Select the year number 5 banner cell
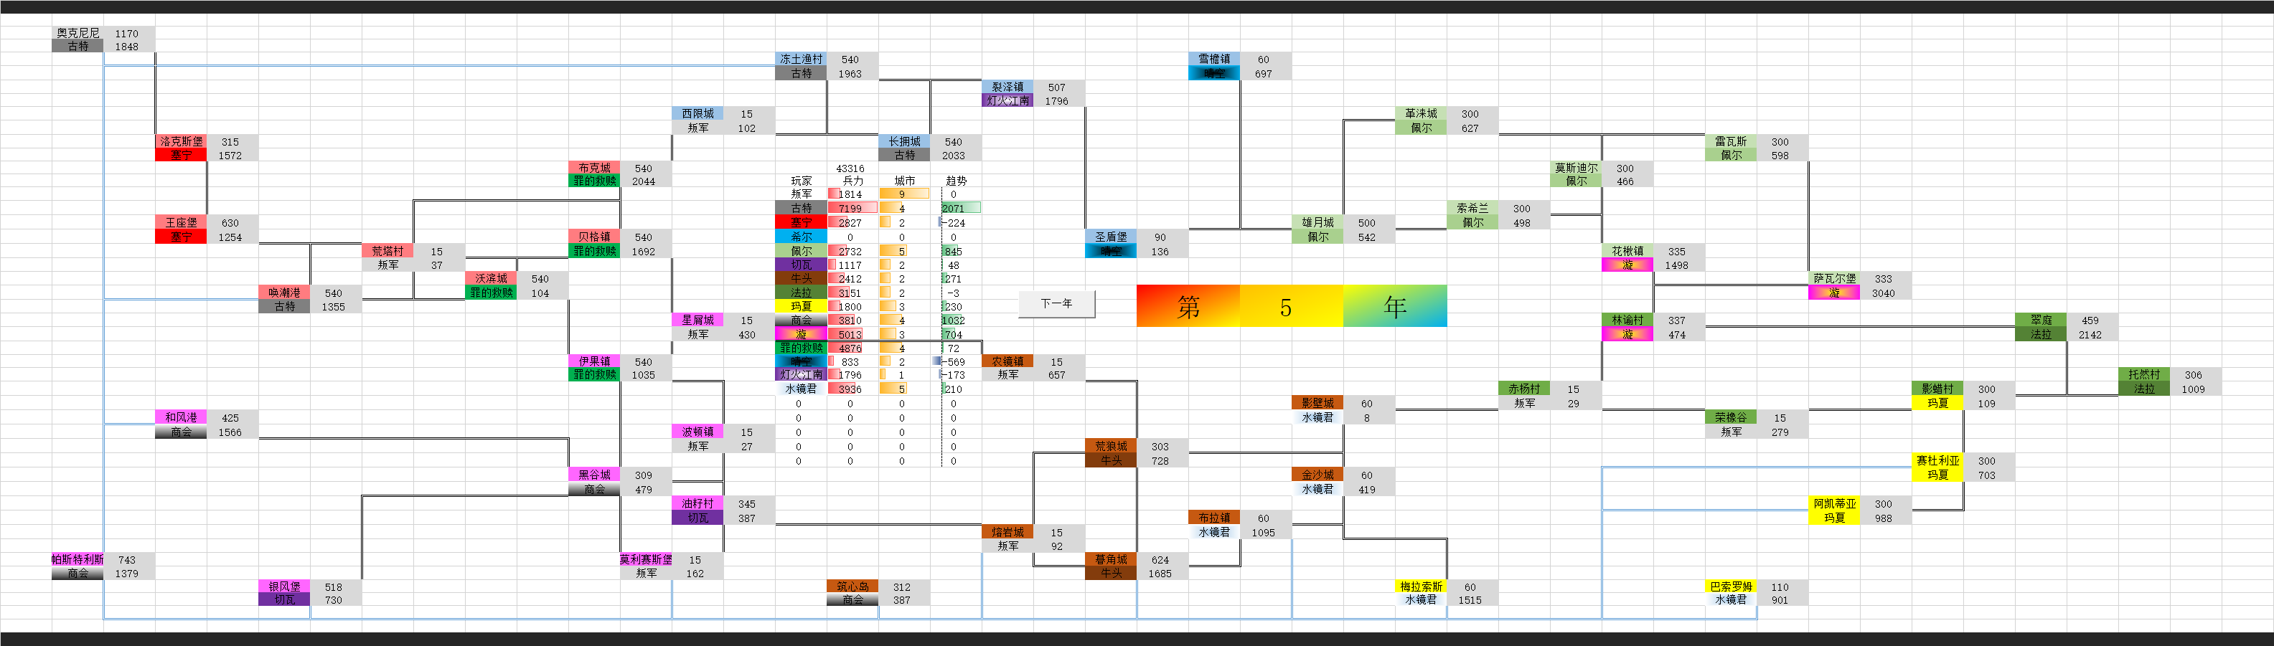 click(x=1291, y=306)
